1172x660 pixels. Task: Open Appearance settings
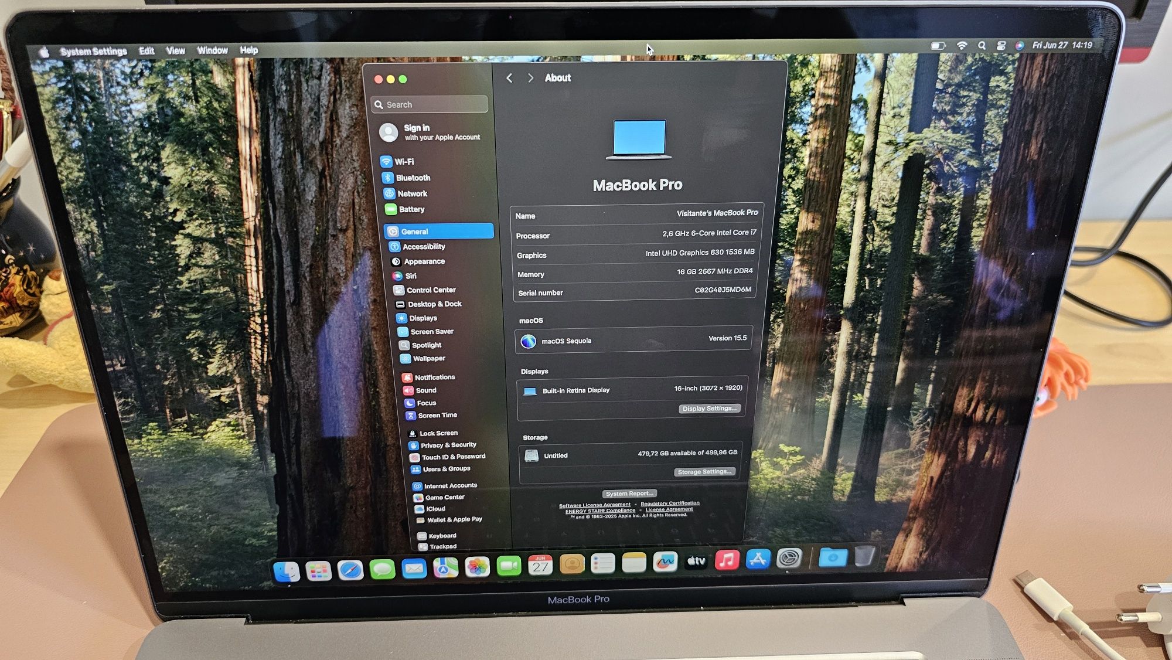click(x=418, y=261)
